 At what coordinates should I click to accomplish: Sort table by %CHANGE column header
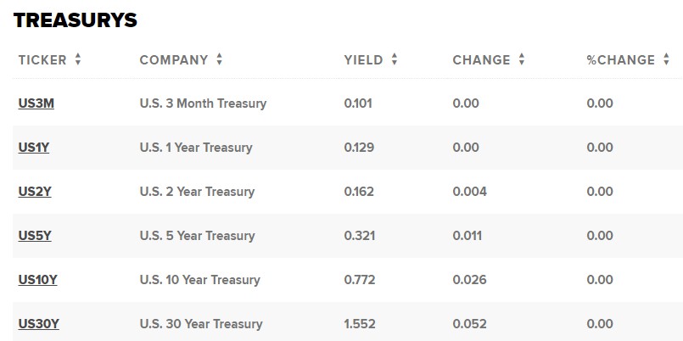pyautogui.click(x=620, y=60)
